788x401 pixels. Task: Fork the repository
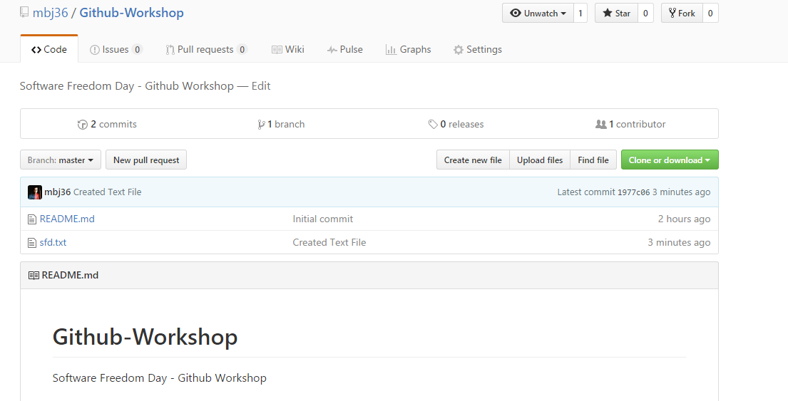(x=682, y=13)
